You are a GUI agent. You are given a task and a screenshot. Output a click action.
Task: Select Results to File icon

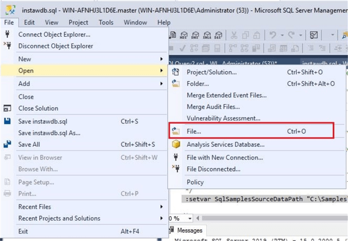[x=294, y=48]
